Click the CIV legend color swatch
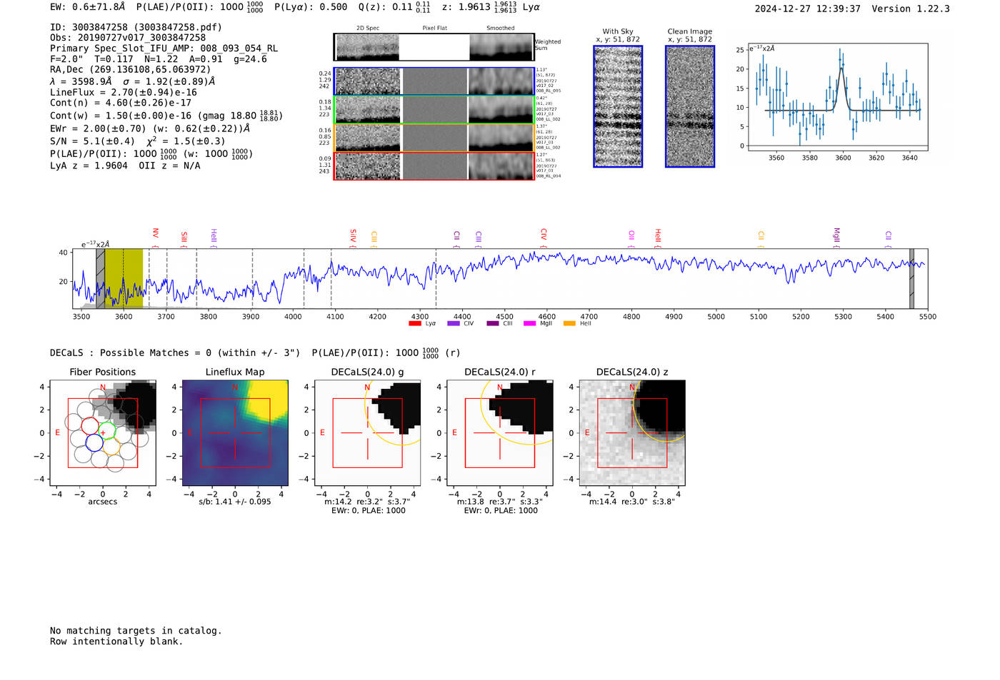Image resolution: width=1000 pixels, height=680 pixels. (x=454, y=324)
